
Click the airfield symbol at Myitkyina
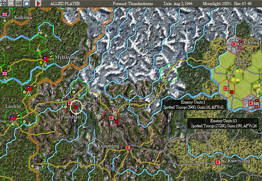click(51, 56)
